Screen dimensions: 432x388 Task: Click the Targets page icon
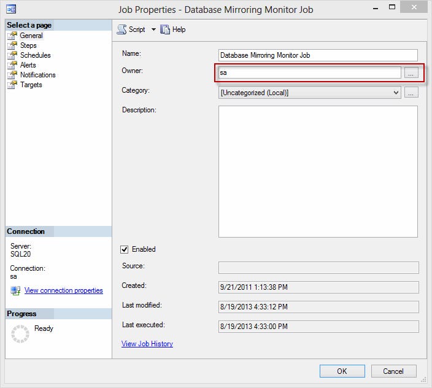[12, 85]
